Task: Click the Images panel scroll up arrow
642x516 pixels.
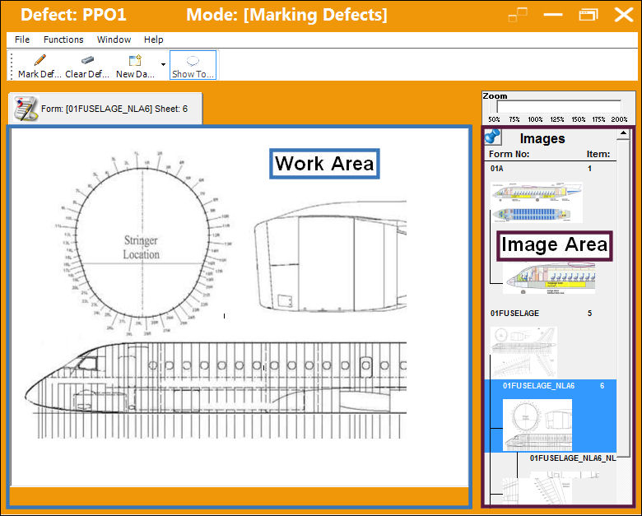Action: click(x=623, y=133)
